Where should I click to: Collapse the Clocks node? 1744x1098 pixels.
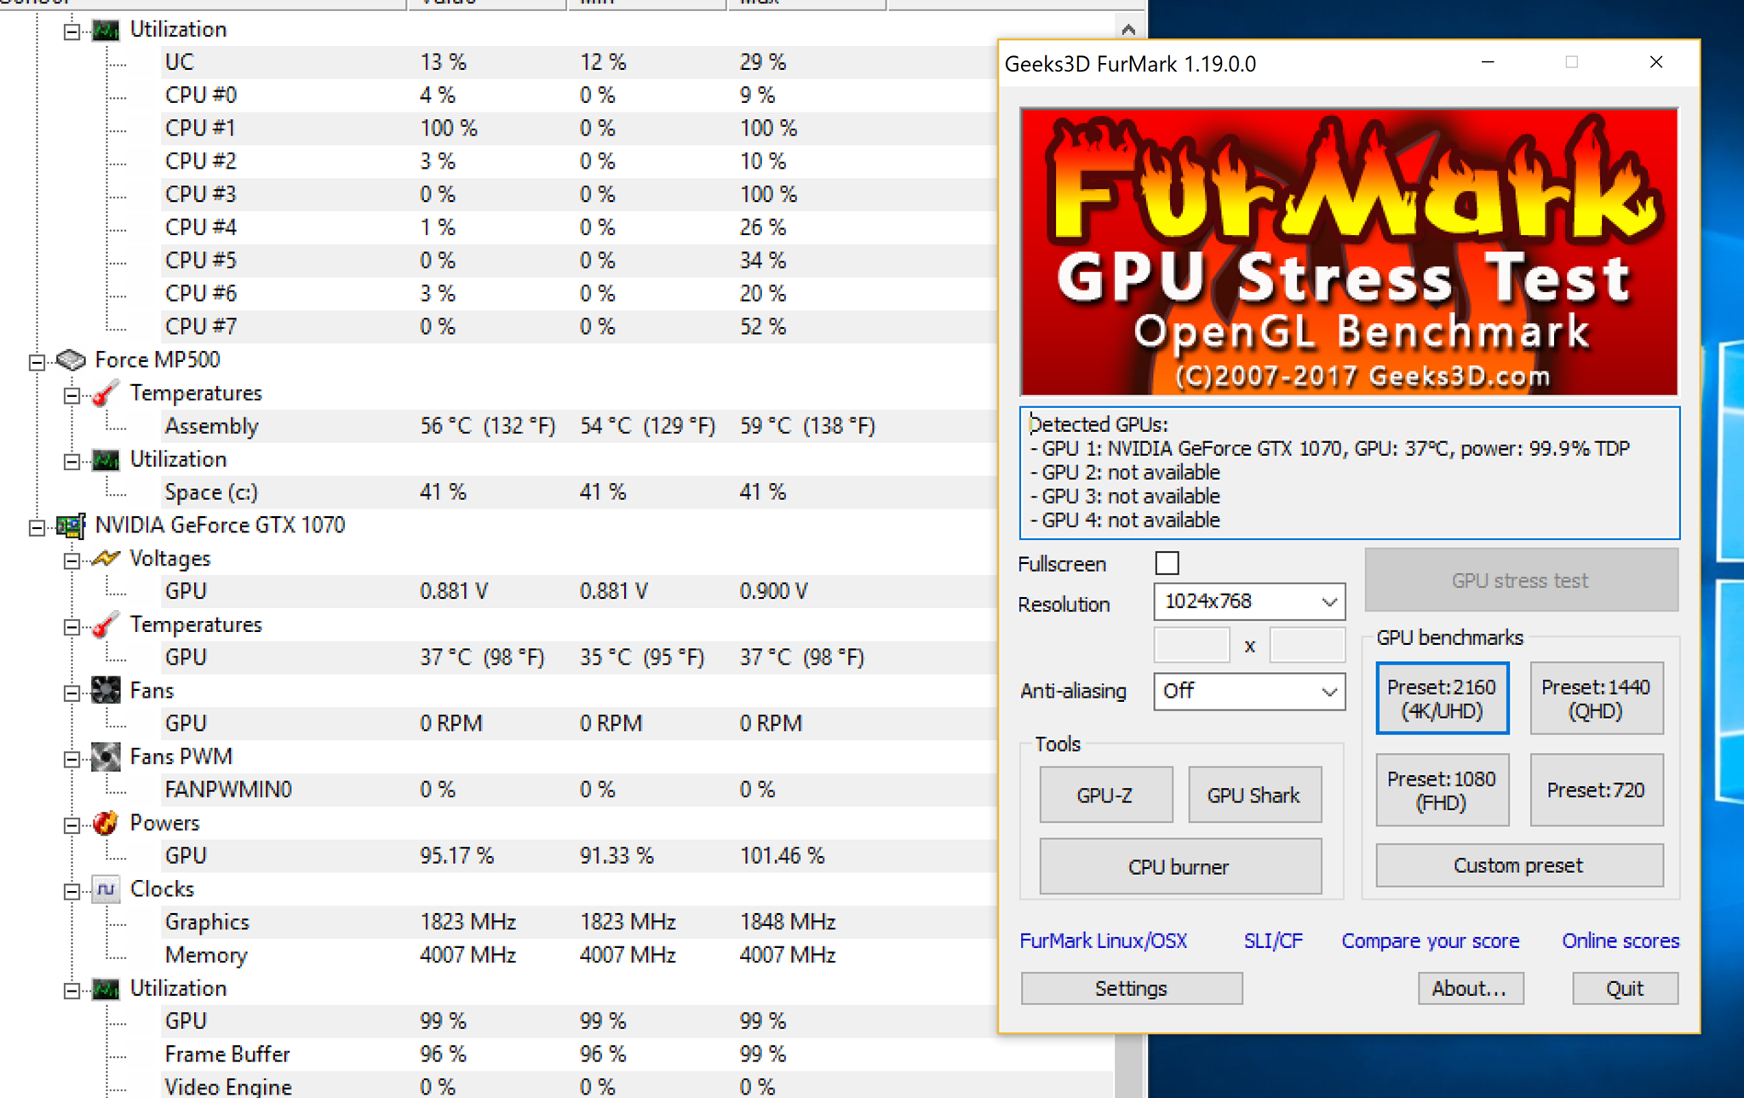[x=72, y=891]
